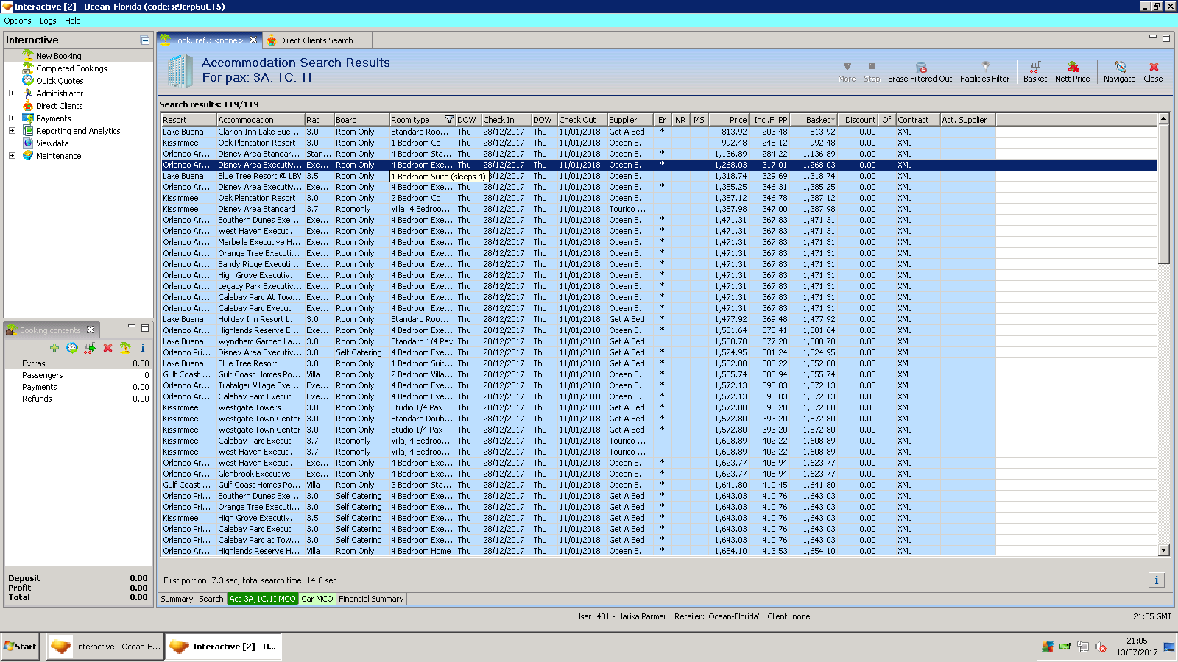
Task: Click the cart with green arrow icon
Action: [89, 348]
